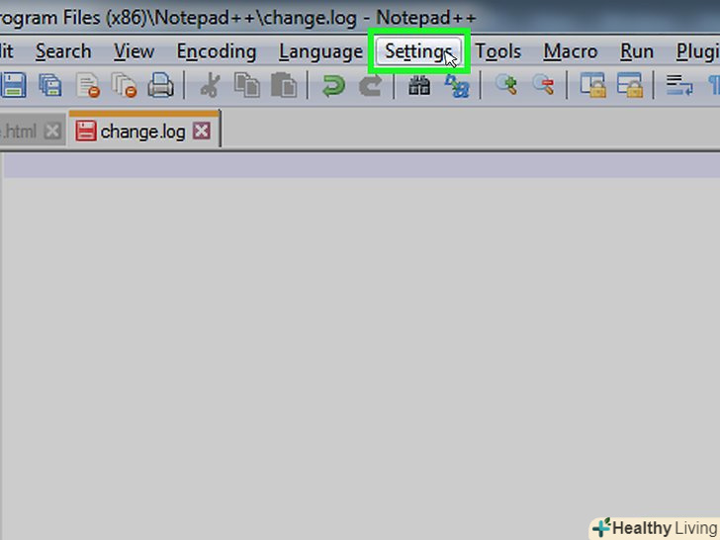The height and width of the screenshot is (540, 720).
Task: Toggle the word wrap toolbar icon
Action: click(x=679, y=85)
